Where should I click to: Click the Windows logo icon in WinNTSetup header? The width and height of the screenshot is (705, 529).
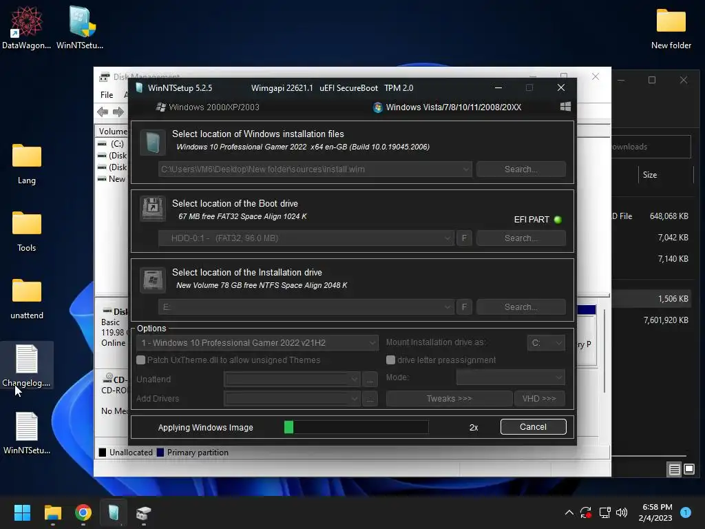pos(566,107)
